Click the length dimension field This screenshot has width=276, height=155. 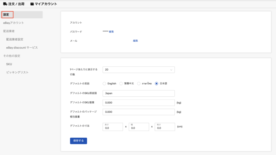(x=113, y=127)
